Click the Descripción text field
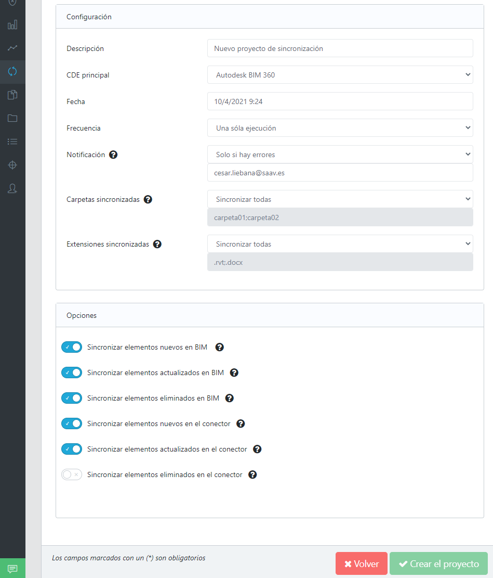 [340, 48]
